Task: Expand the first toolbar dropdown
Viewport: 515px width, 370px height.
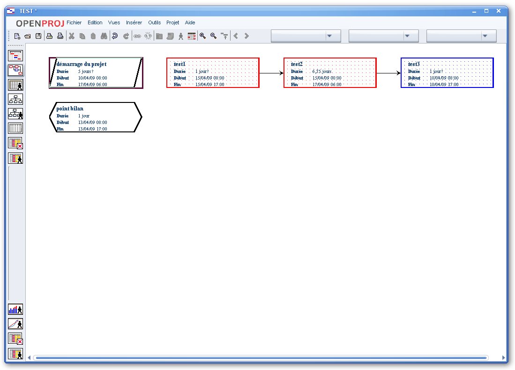Action: click(329, 36)
